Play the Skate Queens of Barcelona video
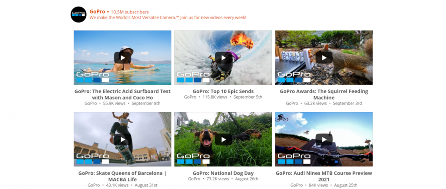The image size is (446, 189). 122,140
